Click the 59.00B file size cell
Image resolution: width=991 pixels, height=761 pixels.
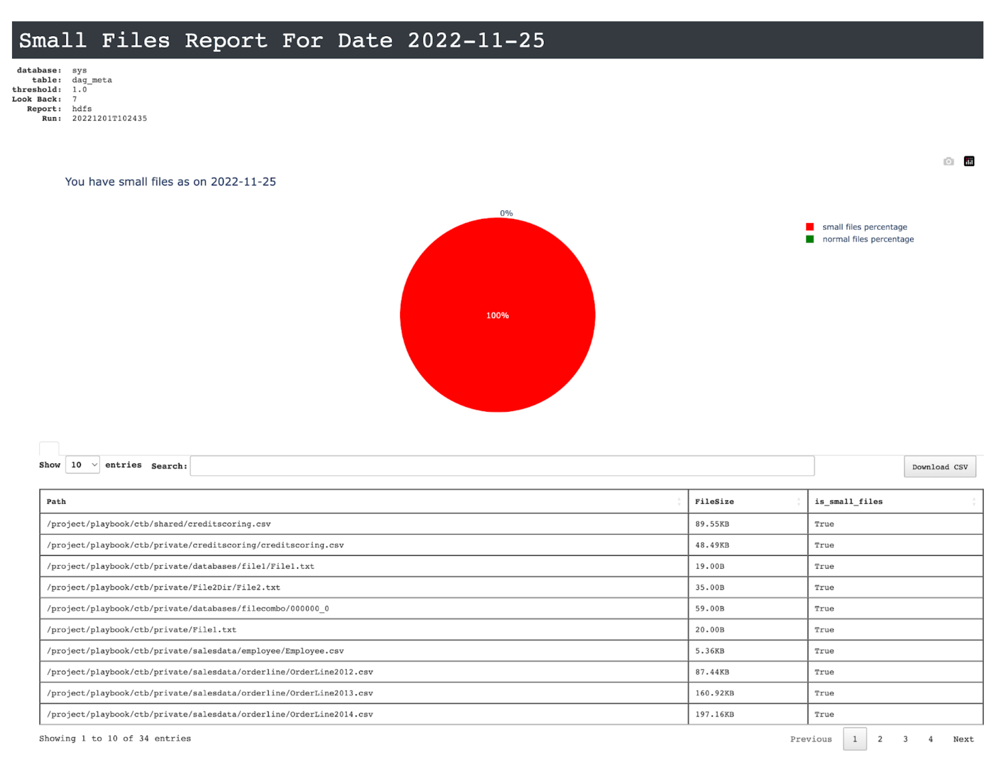click(x=747, y=609)
